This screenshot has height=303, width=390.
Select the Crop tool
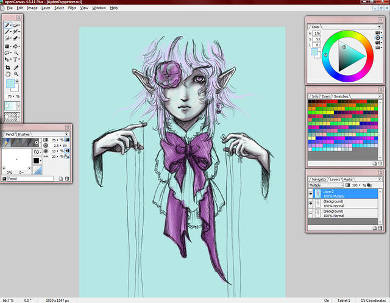coord(7,68)
